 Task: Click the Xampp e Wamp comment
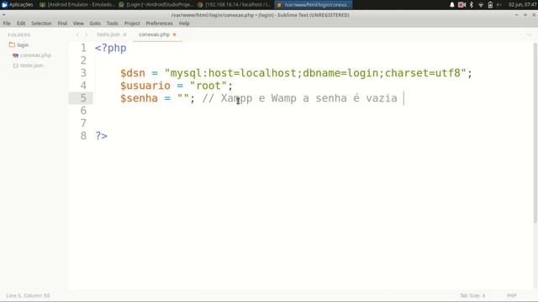299,98
